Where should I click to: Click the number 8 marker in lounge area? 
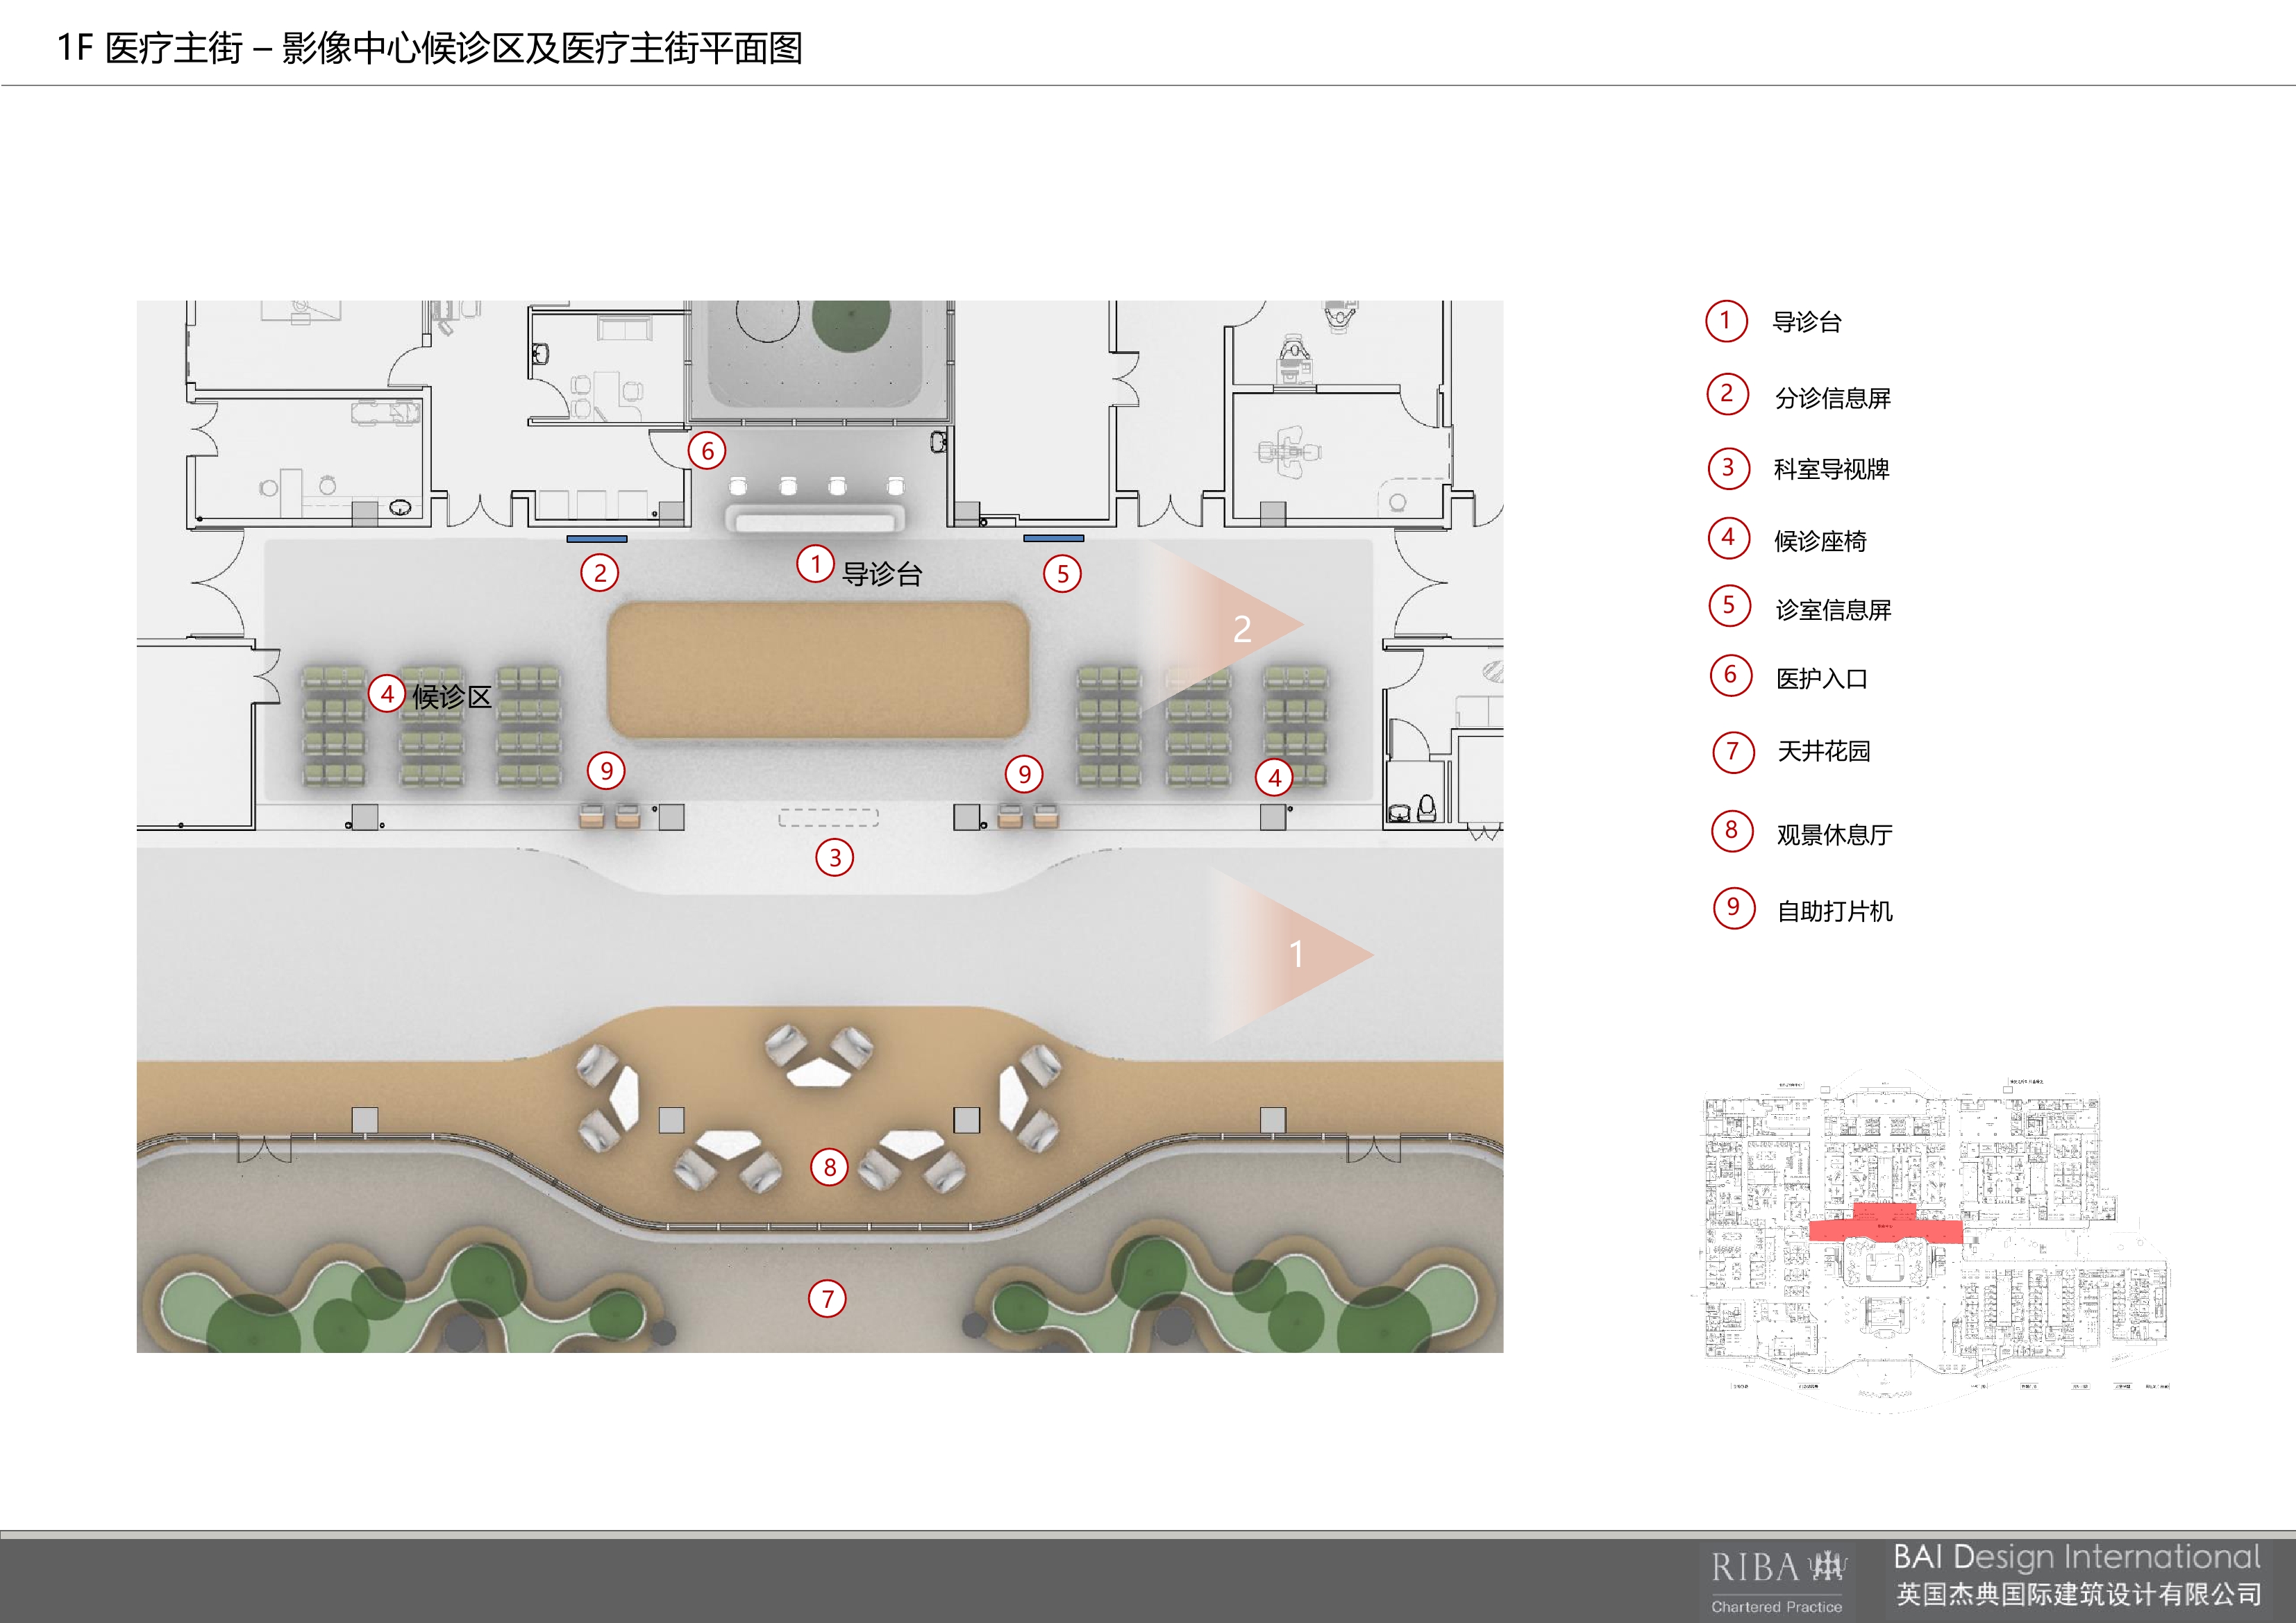coord(829,1167)
